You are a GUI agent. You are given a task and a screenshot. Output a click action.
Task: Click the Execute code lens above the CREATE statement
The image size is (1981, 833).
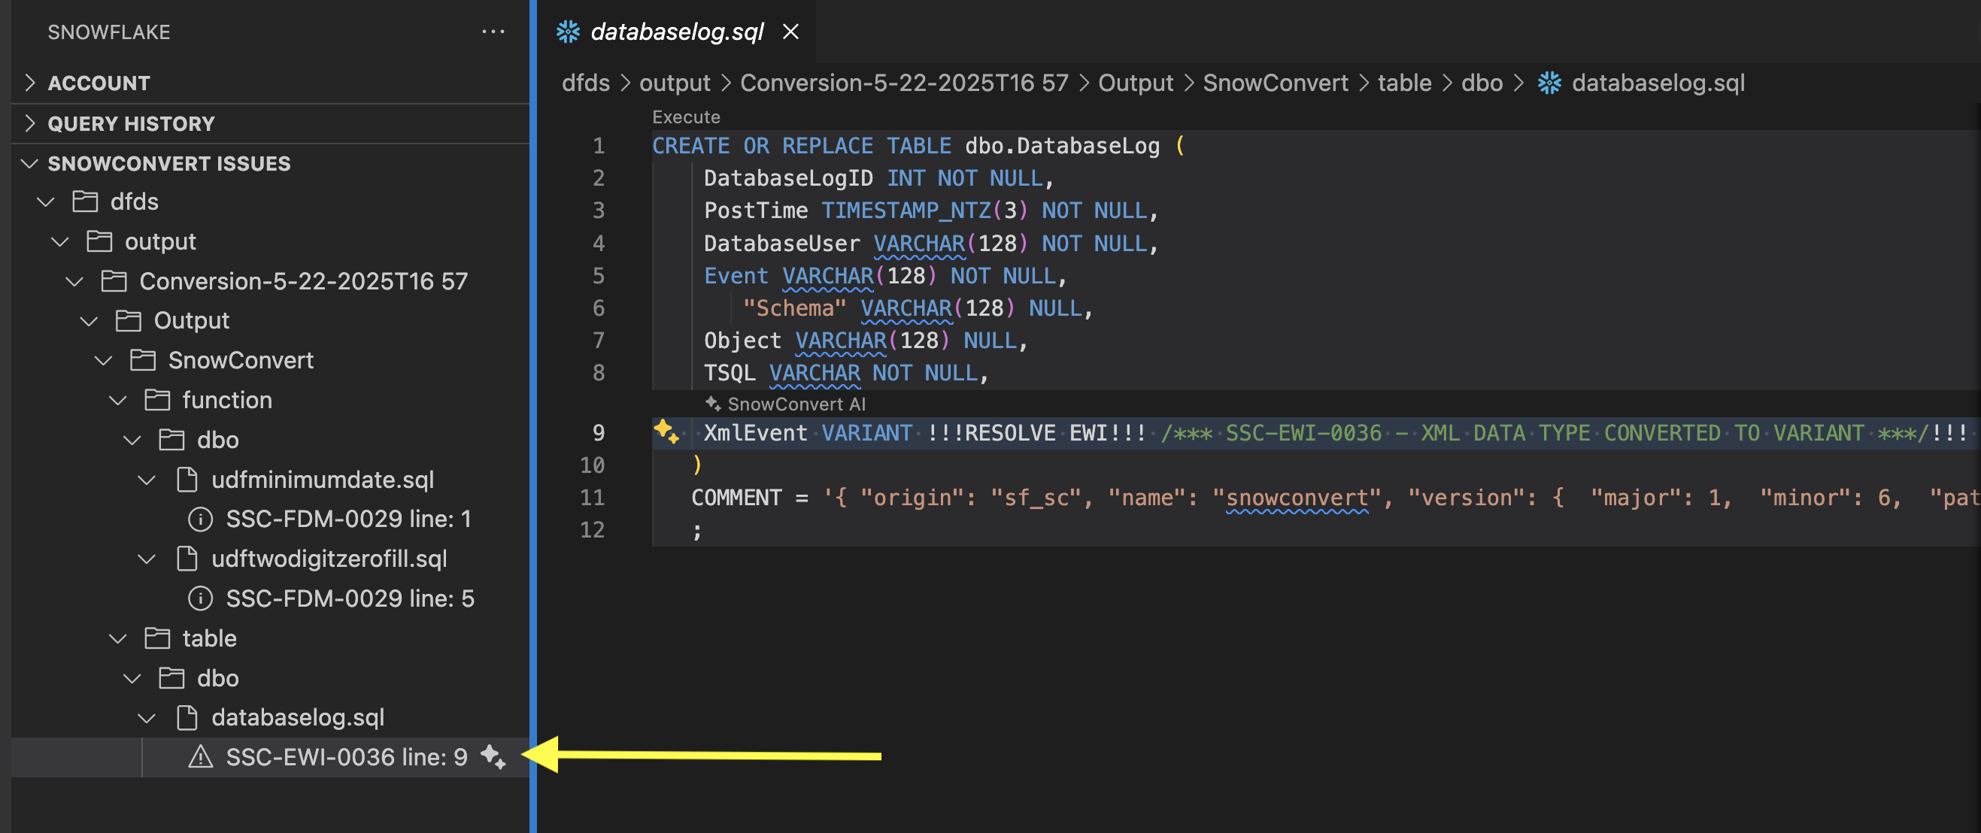[x=685, y=117]
